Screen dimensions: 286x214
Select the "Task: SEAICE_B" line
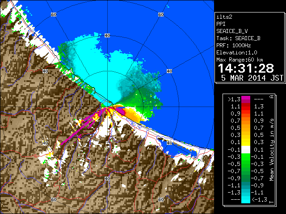238,38
